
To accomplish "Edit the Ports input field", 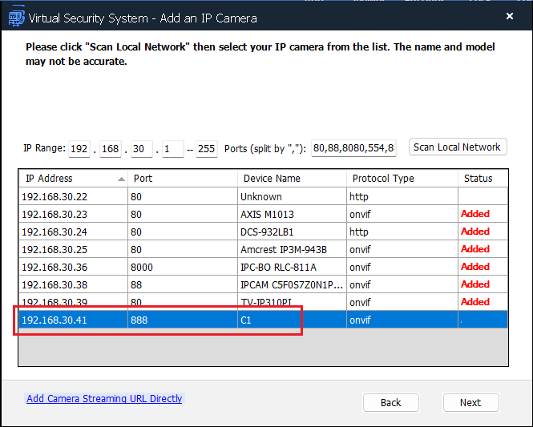I will coord(353,149).
